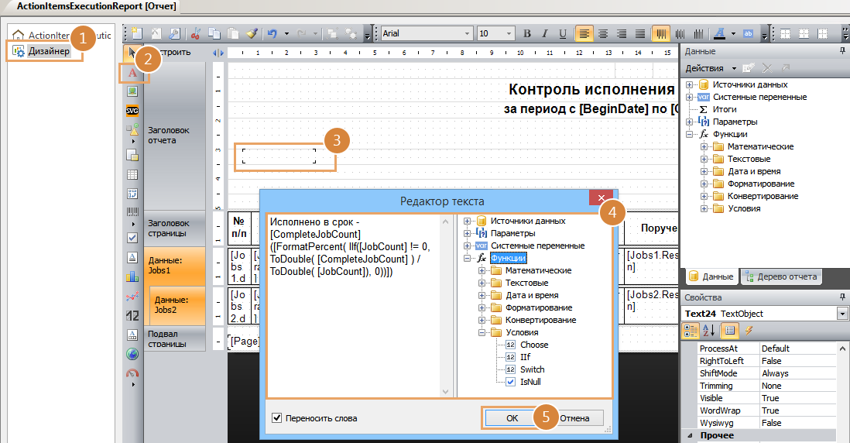Open the 'Действия' menu

pos(709,68)
